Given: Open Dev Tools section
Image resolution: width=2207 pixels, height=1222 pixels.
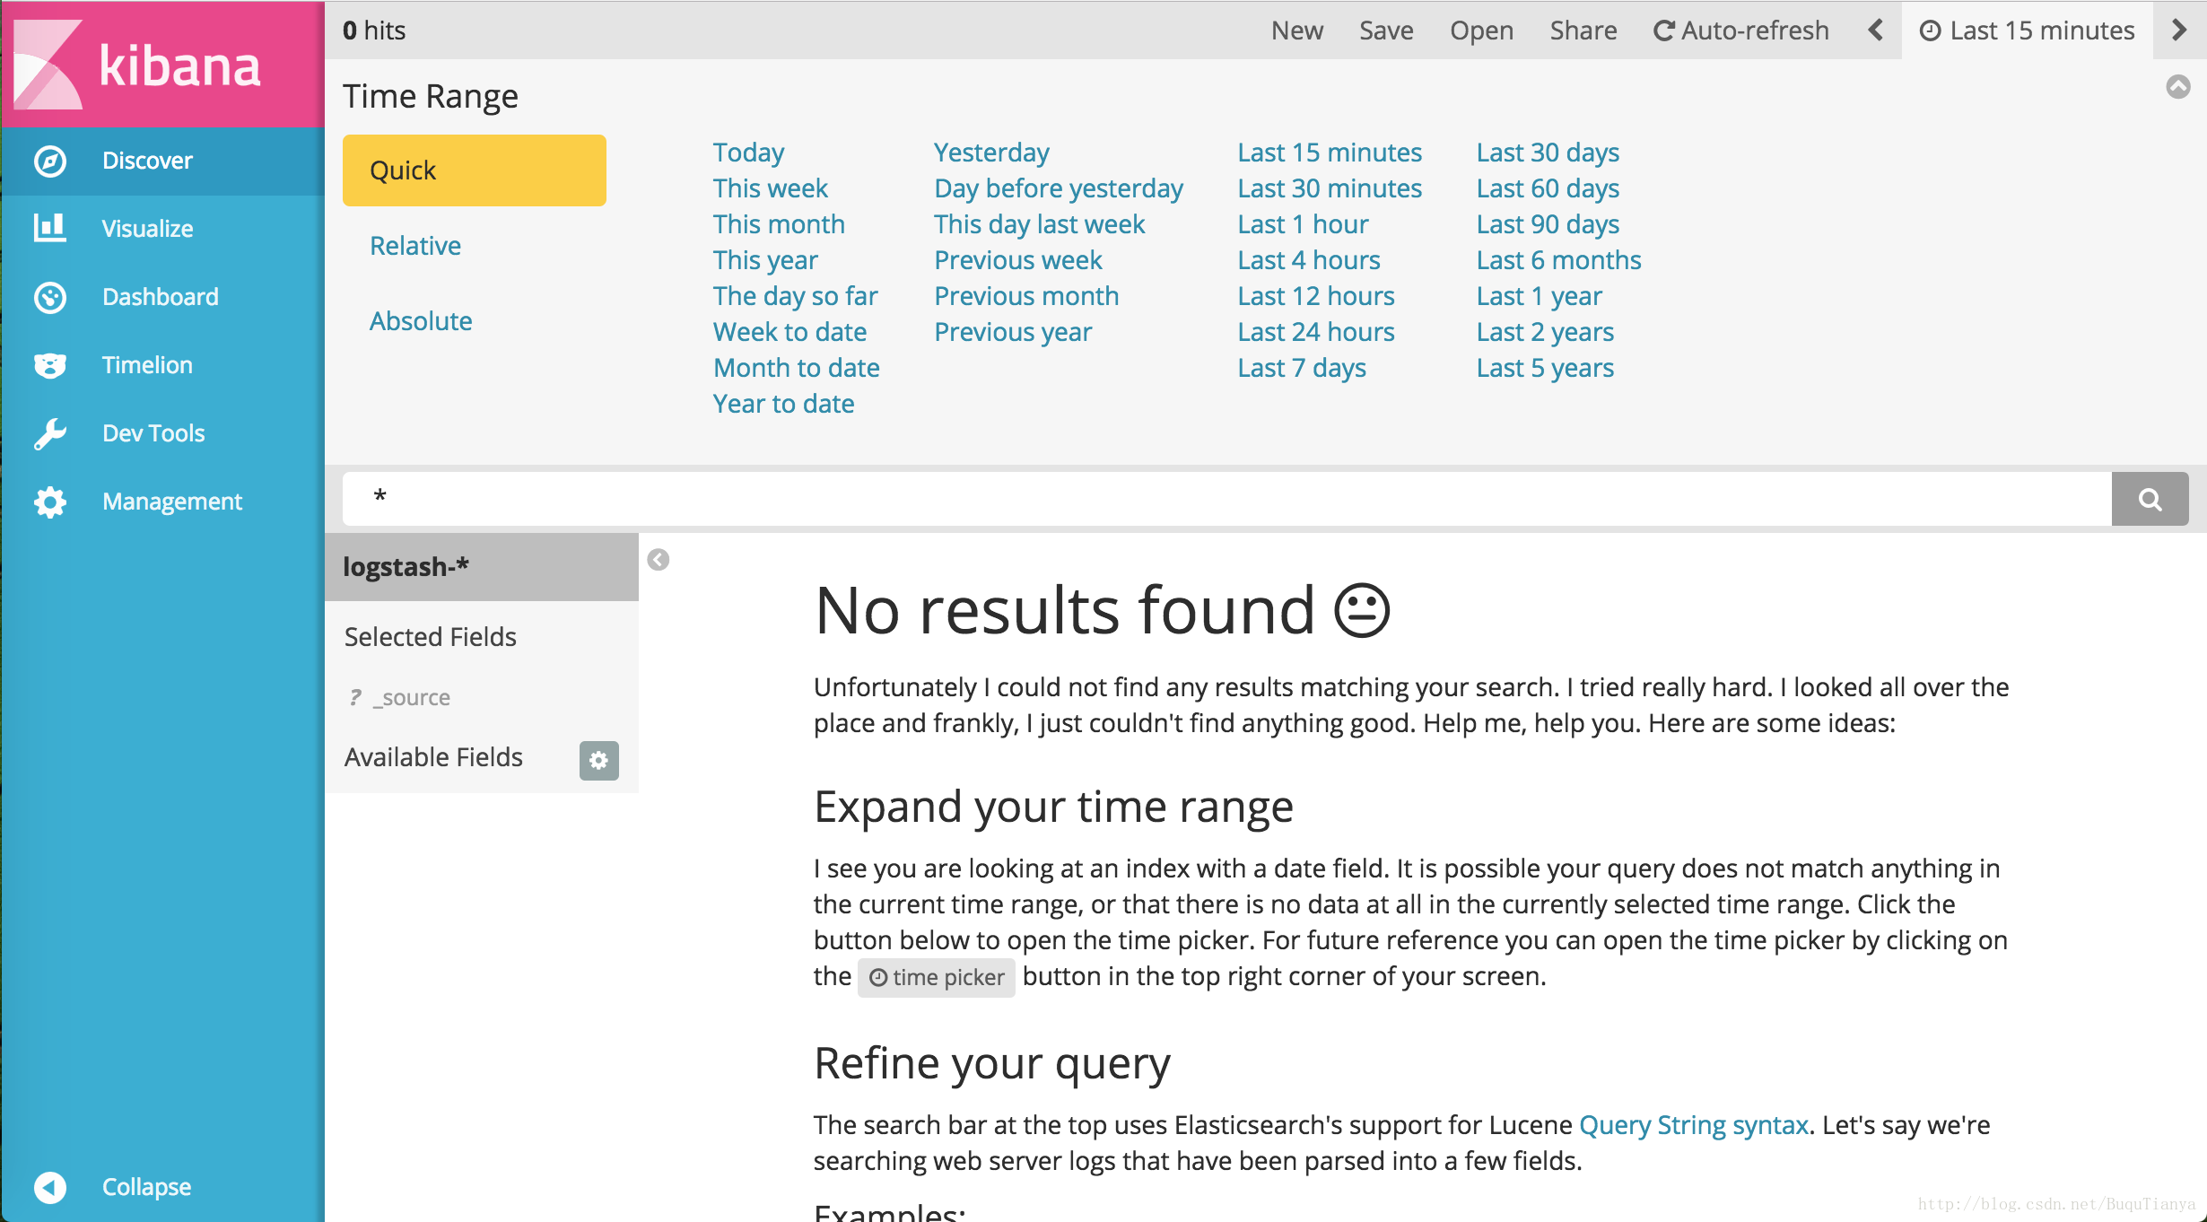Looking at the screenshot, I should [x=152, y=433].
